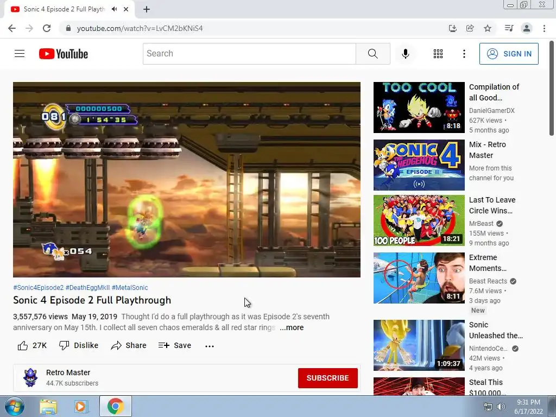
Task: Click the Chrome taskbar icon
Action: [115, 406]
